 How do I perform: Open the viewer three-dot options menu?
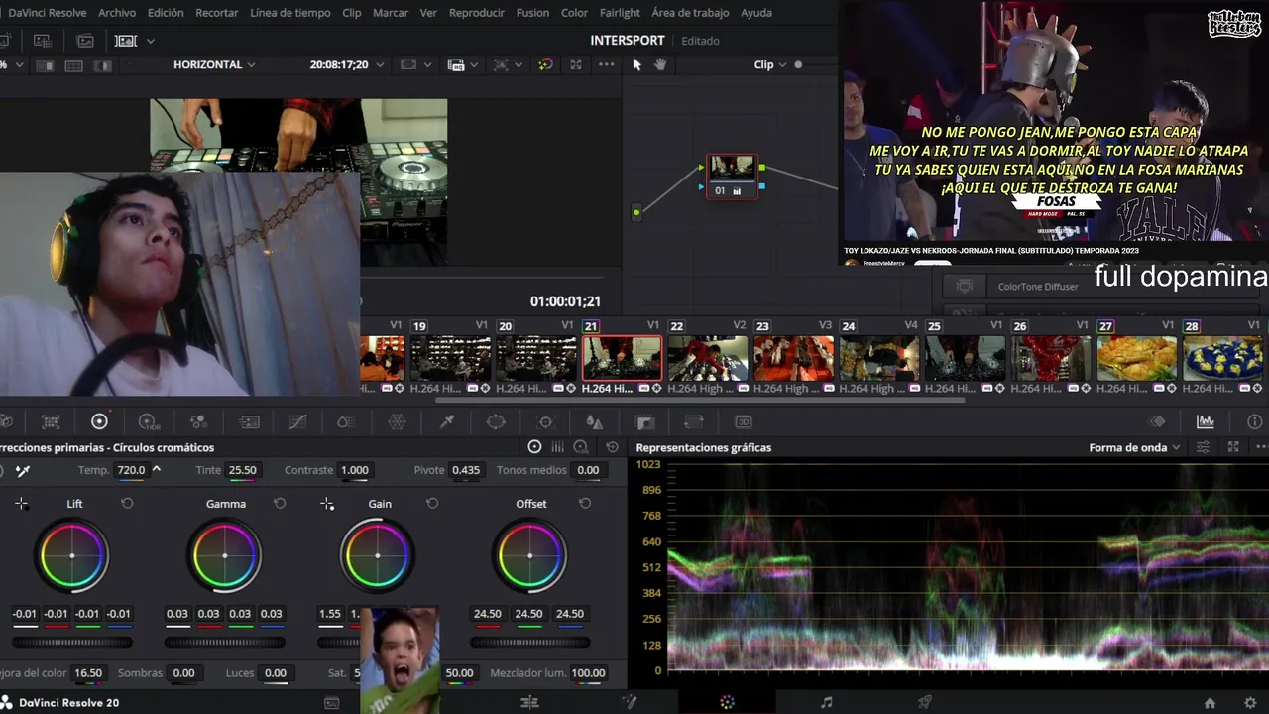(607, 64)
